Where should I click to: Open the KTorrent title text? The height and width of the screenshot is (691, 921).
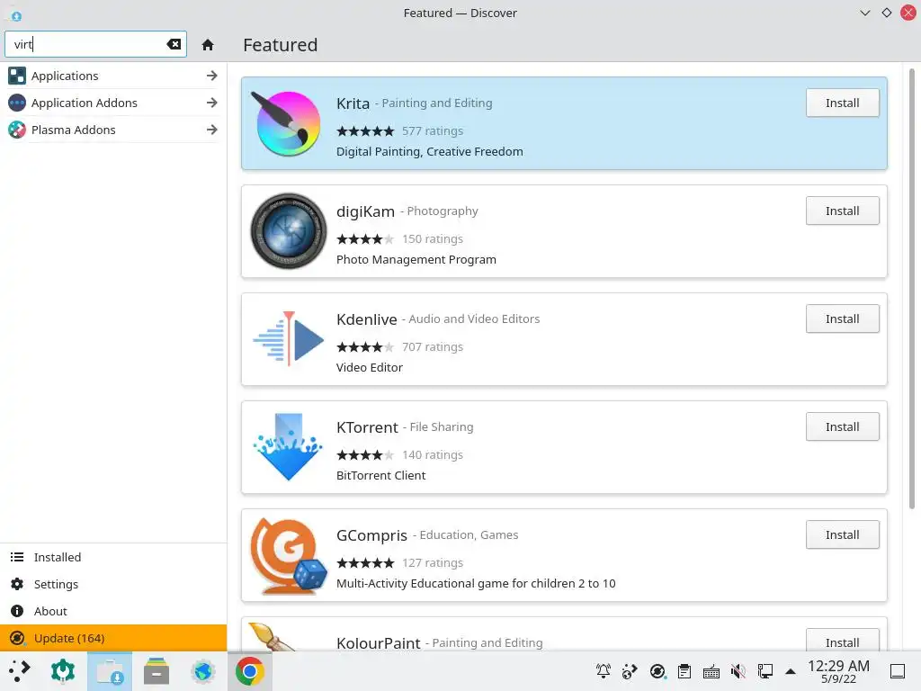(367, 427)
